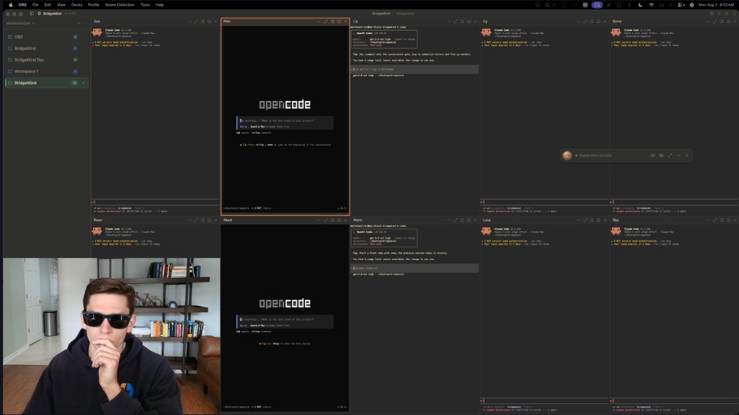Viewport: 739px width, 415px height.
Task: Open more options on the Cy pane
Action: [x=579, y=21]
